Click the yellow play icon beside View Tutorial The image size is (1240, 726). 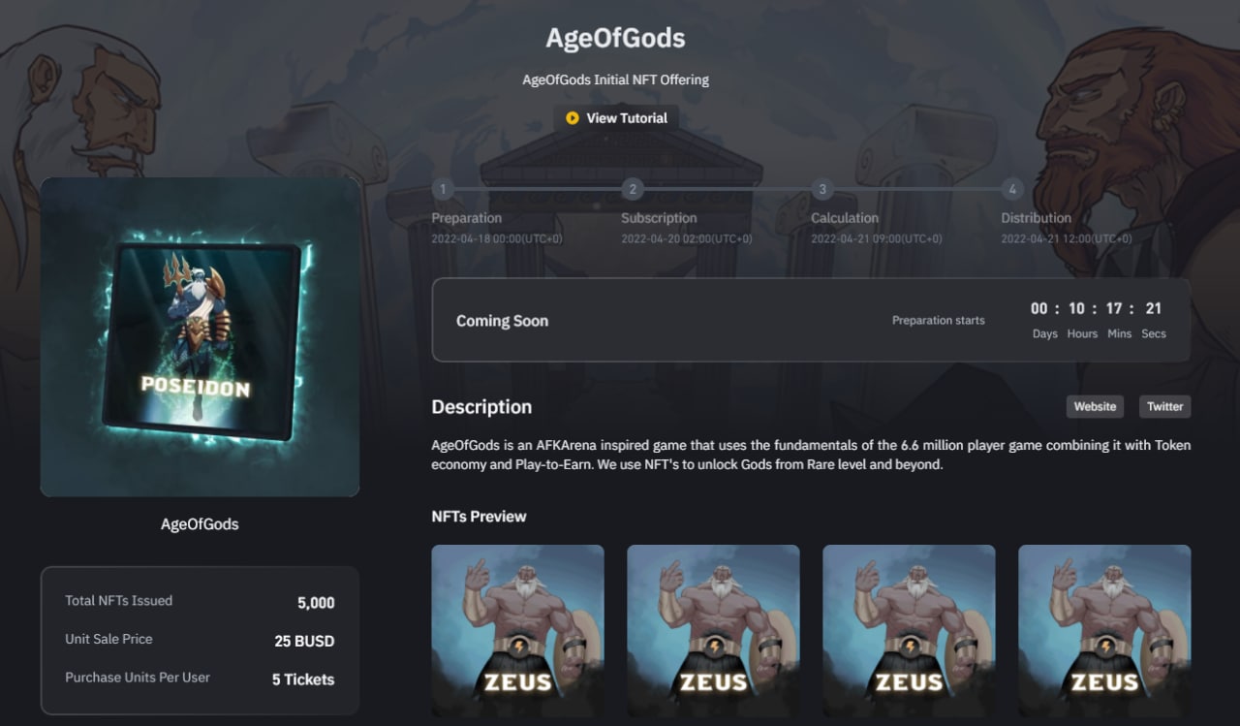tap(573, 118)
